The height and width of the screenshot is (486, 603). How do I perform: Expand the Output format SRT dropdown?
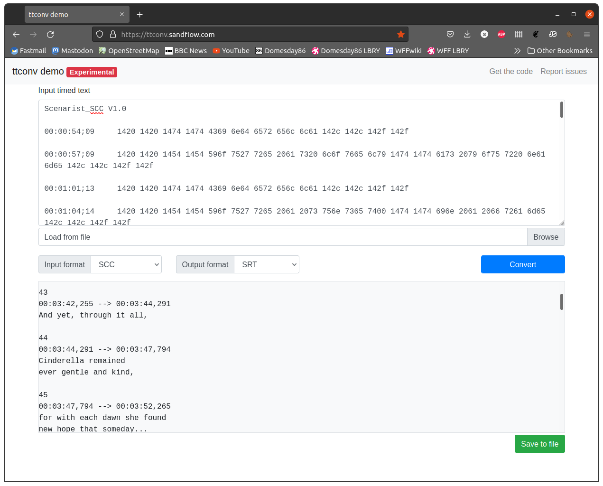coord(267,264)
